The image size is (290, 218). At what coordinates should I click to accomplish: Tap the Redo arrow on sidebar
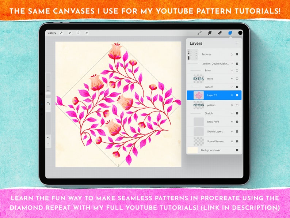48,144
